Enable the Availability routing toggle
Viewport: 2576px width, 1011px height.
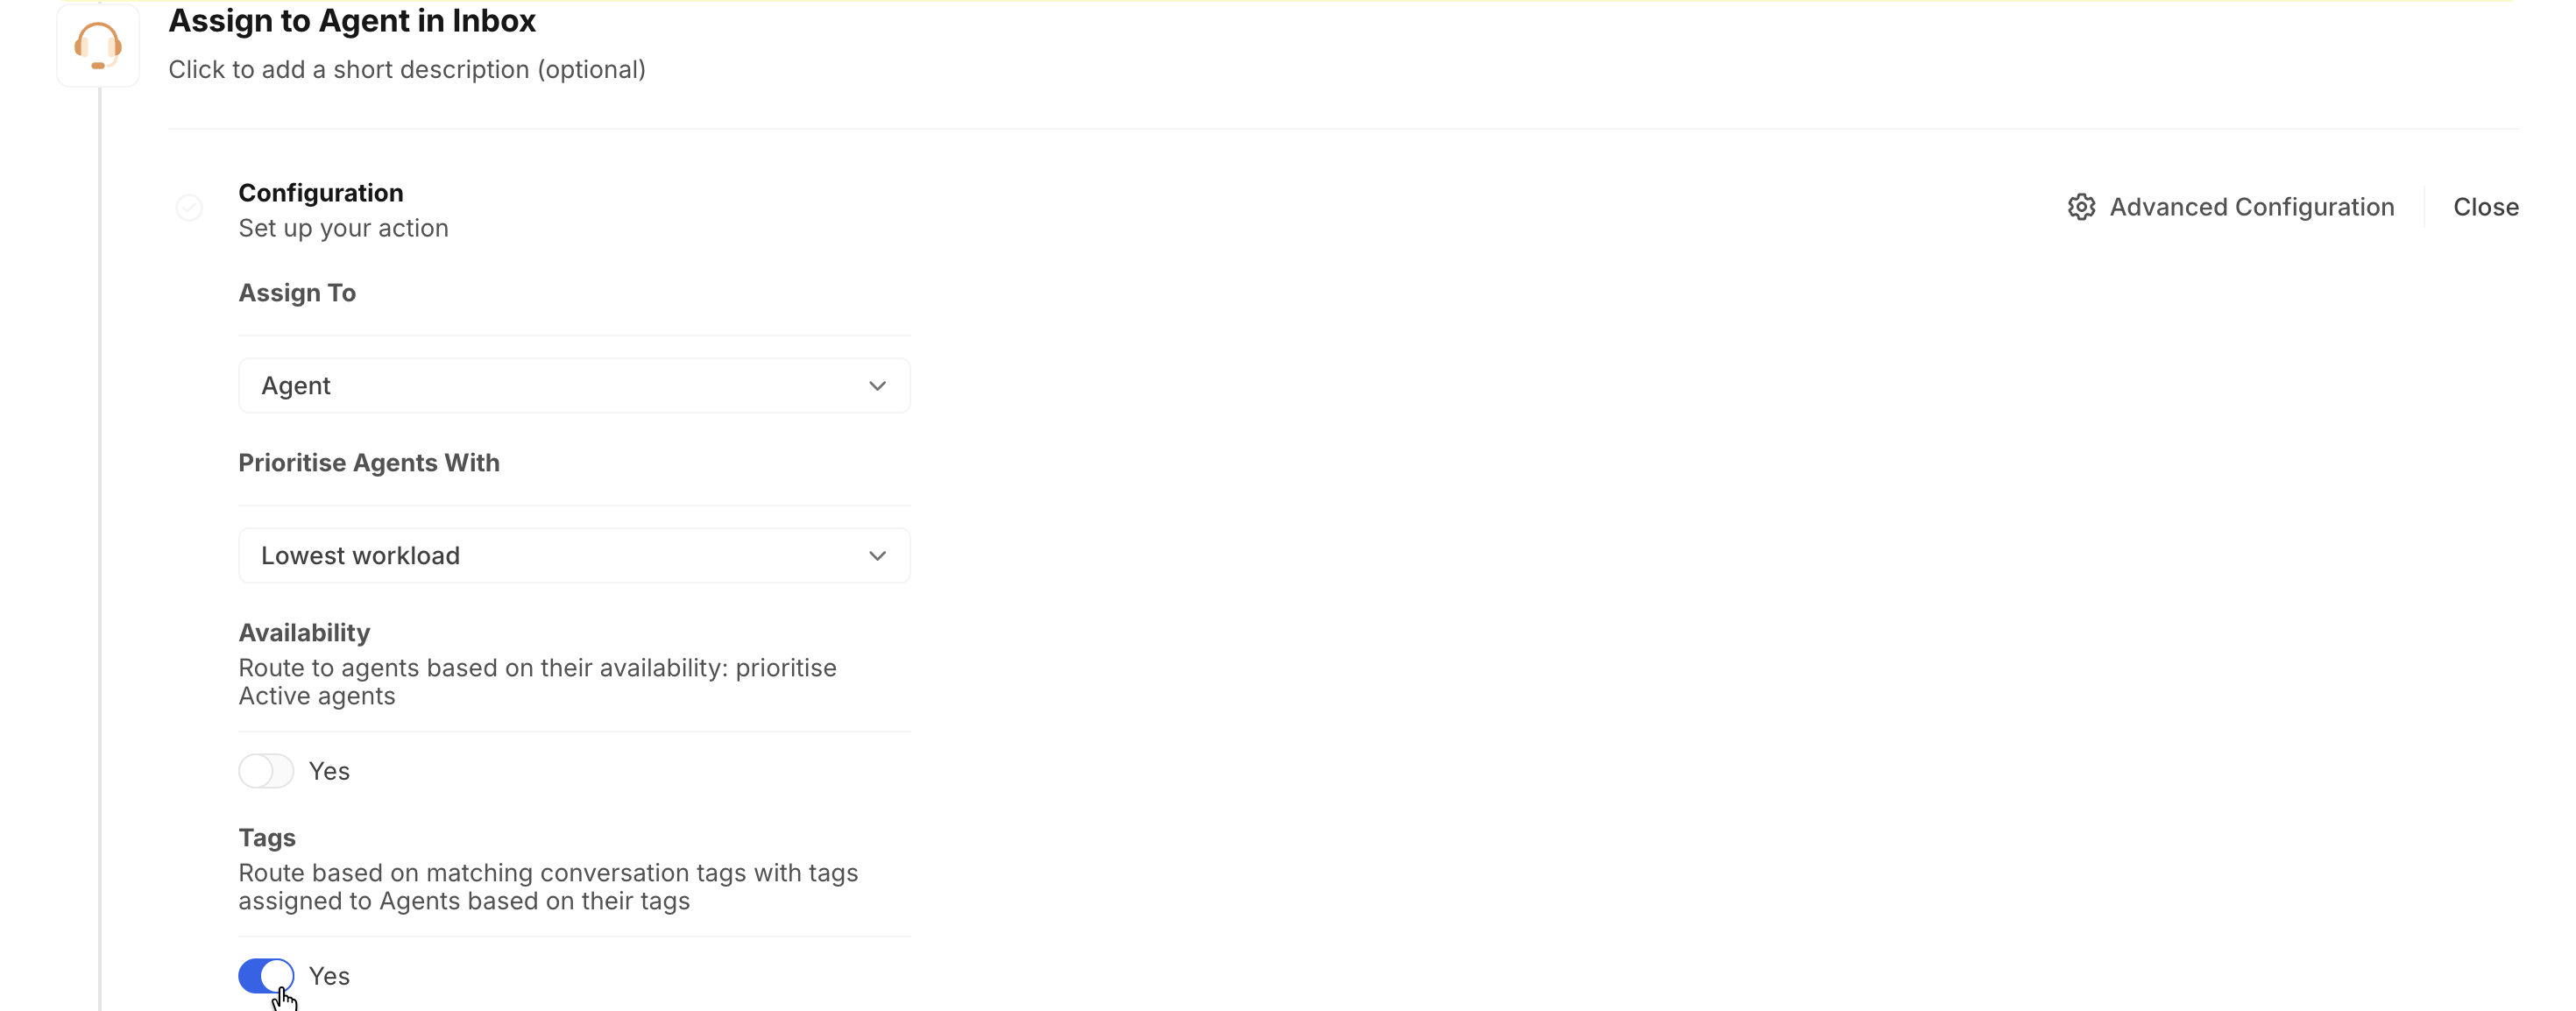[x=266, y=771]
